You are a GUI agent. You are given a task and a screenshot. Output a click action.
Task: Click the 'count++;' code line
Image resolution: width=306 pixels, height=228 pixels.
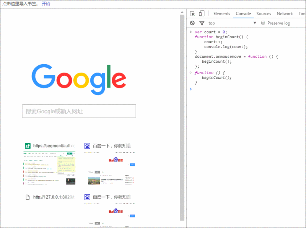213,42
